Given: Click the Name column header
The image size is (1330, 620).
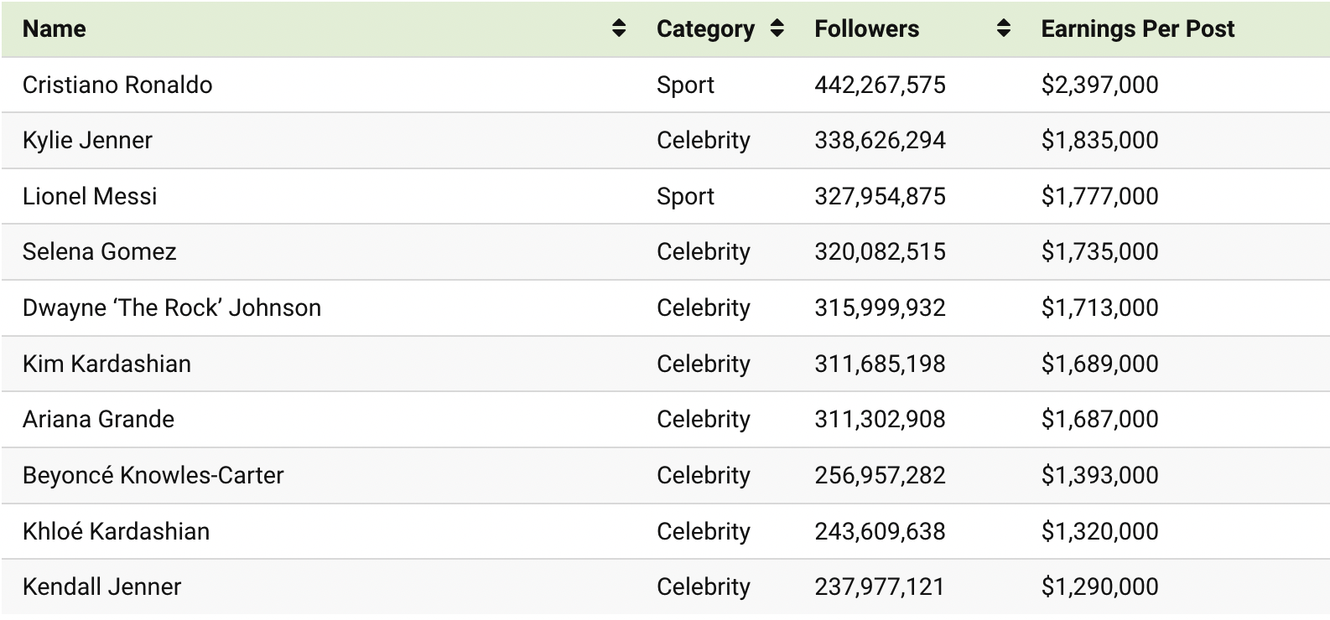Looking at the screenshot, I should click(55, 28).
